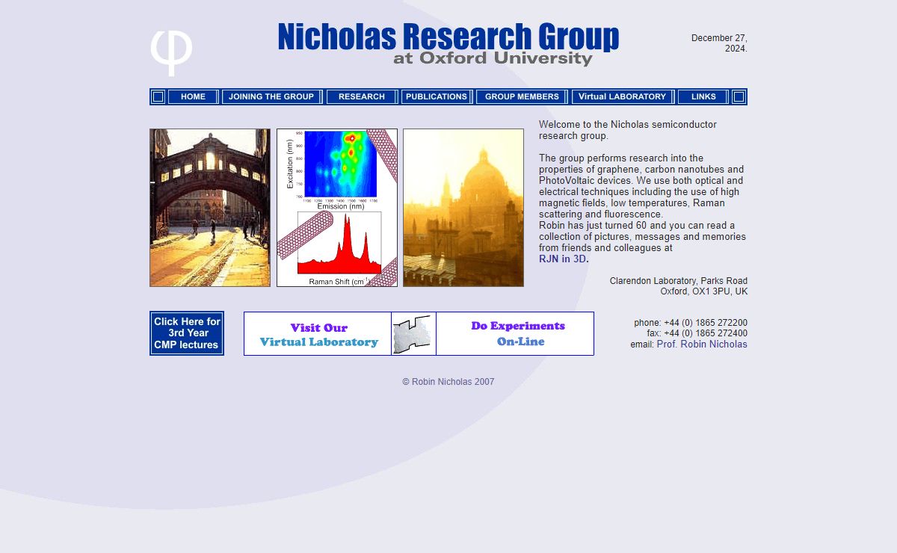Click the Visit Our Virtual Laboratory banner
Image resolution: width=897 pixels, height=553 pixels.
tap(318, 334)
